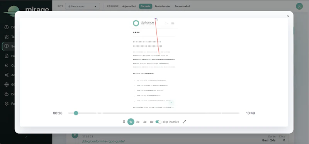The height and width of the screenshot is (144, 309).
Task: Click the euro conversions sidebar icon
Action: 7,65
